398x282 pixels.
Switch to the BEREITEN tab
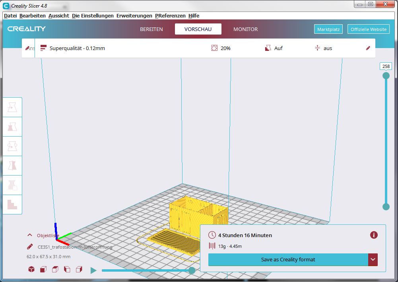(x=151, y=29)
